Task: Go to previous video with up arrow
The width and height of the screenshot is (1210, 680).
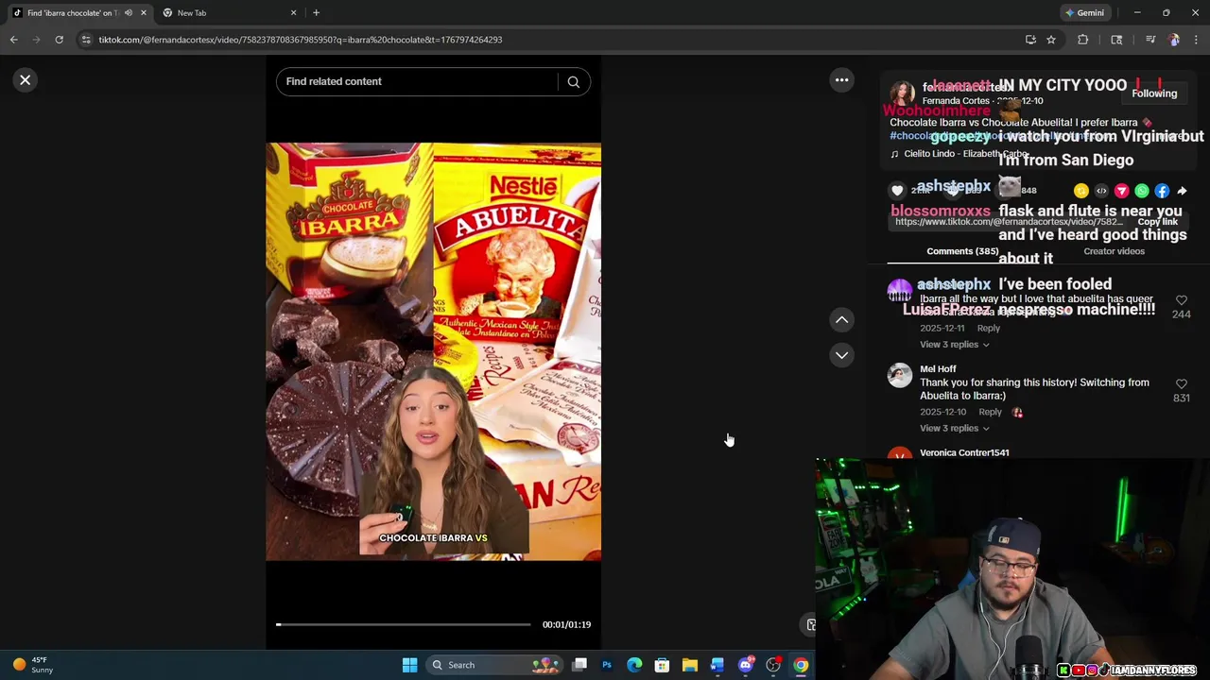Action: point(841,320)
